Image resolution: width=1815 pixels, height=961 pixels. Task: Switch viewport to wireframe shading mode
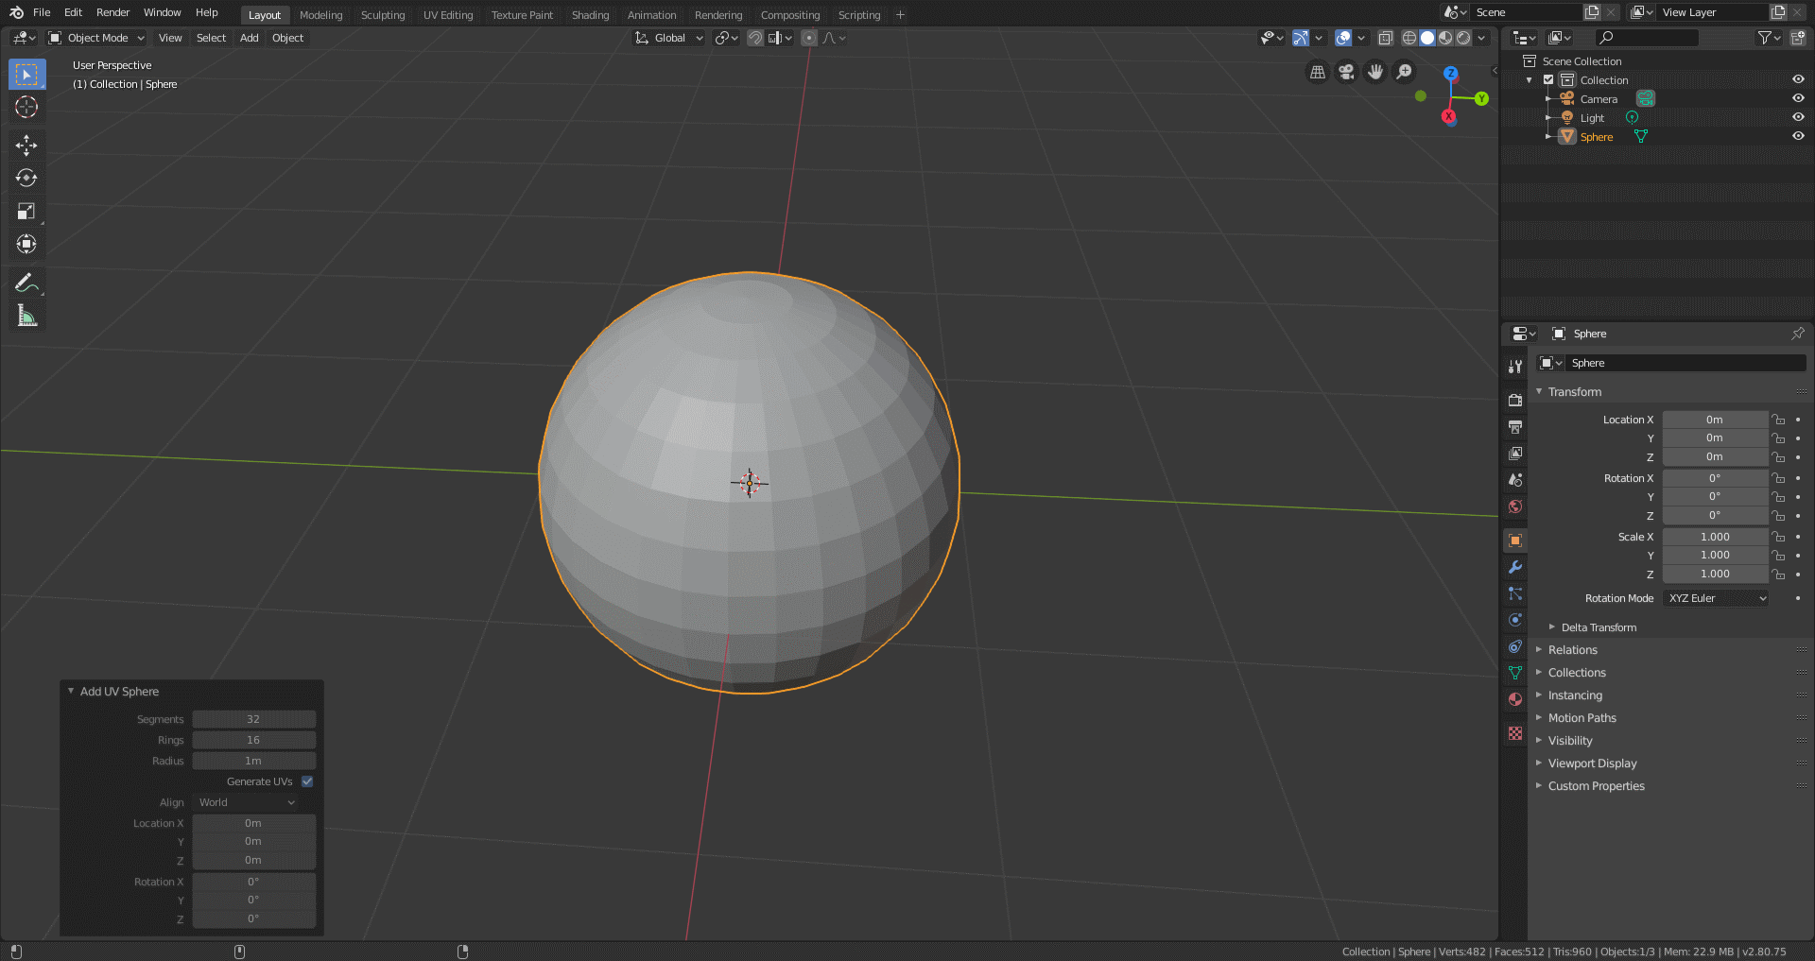[x=1410, y=38]
